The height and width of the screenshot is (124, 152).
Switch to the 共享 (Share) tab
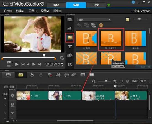[96, 5]
